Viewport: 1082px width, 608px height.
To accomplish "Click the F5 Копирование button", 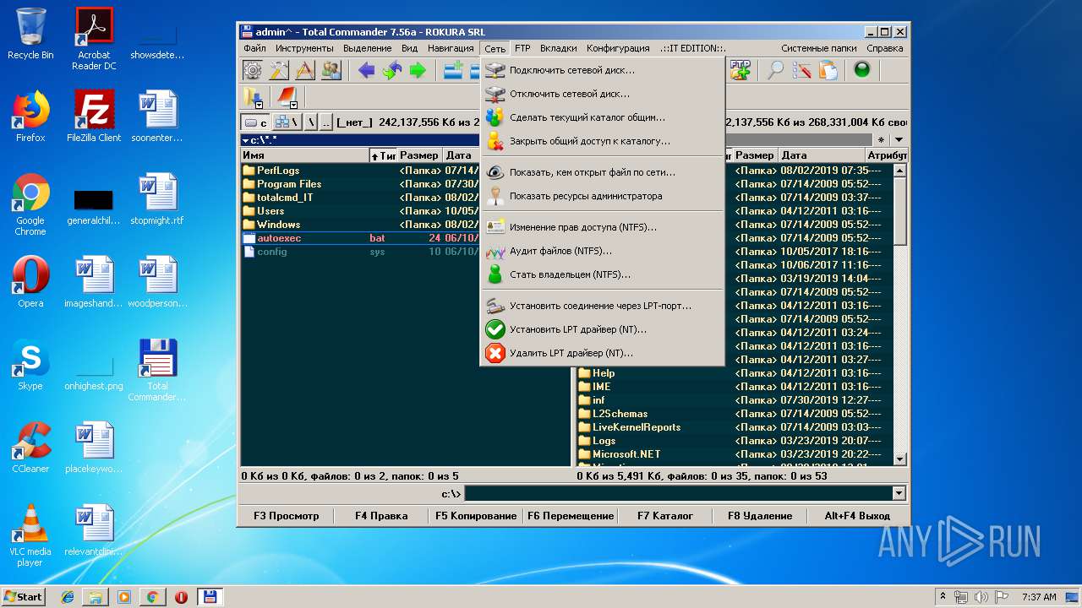I will pos(476,515).
